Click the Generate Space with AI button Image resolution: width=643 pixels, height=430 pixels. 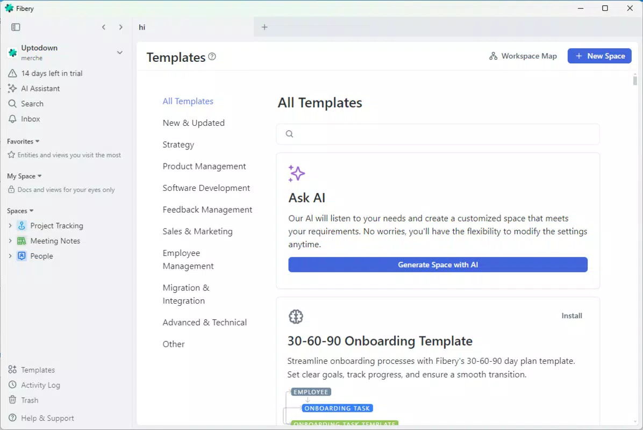point(438,265)
